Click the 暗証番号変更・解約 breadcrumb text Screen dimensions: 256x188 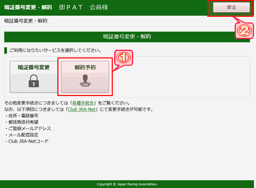pos(26,21)
